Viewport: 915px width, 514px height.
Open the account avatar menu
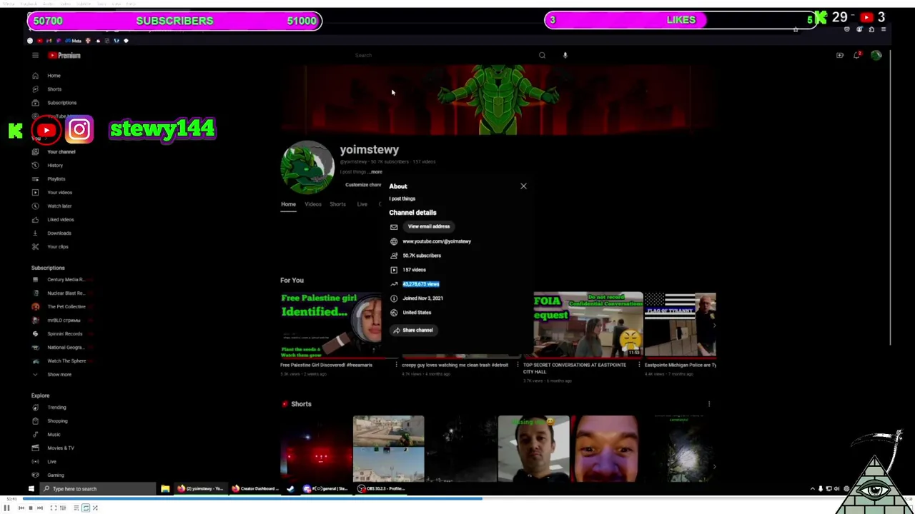point(876,55)
